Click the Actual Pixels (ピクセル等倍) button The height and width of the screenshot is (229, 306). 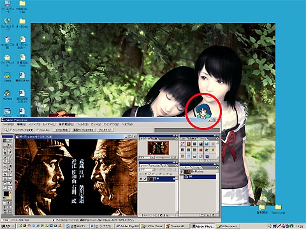coord(62,130)
